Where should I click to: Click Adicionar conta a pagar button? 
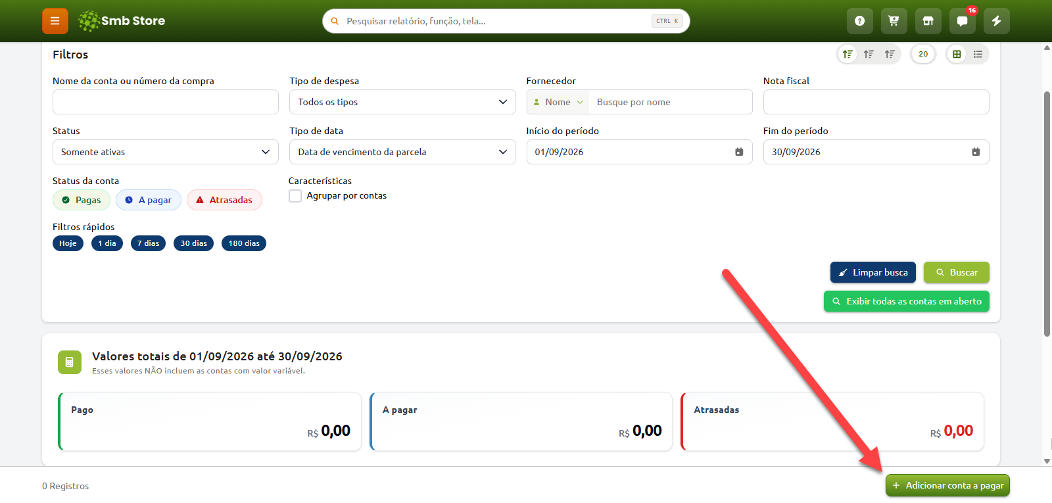point(947,485)
